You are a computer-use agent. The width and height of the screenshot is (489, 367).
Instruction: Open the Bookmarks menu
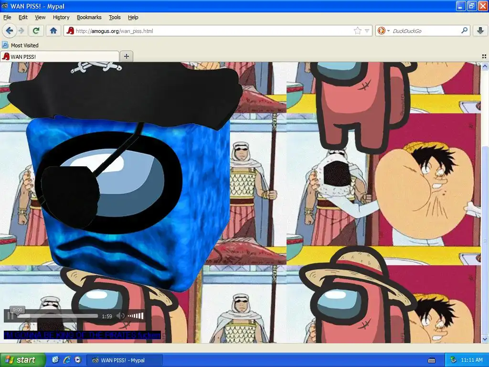(89, 17)
